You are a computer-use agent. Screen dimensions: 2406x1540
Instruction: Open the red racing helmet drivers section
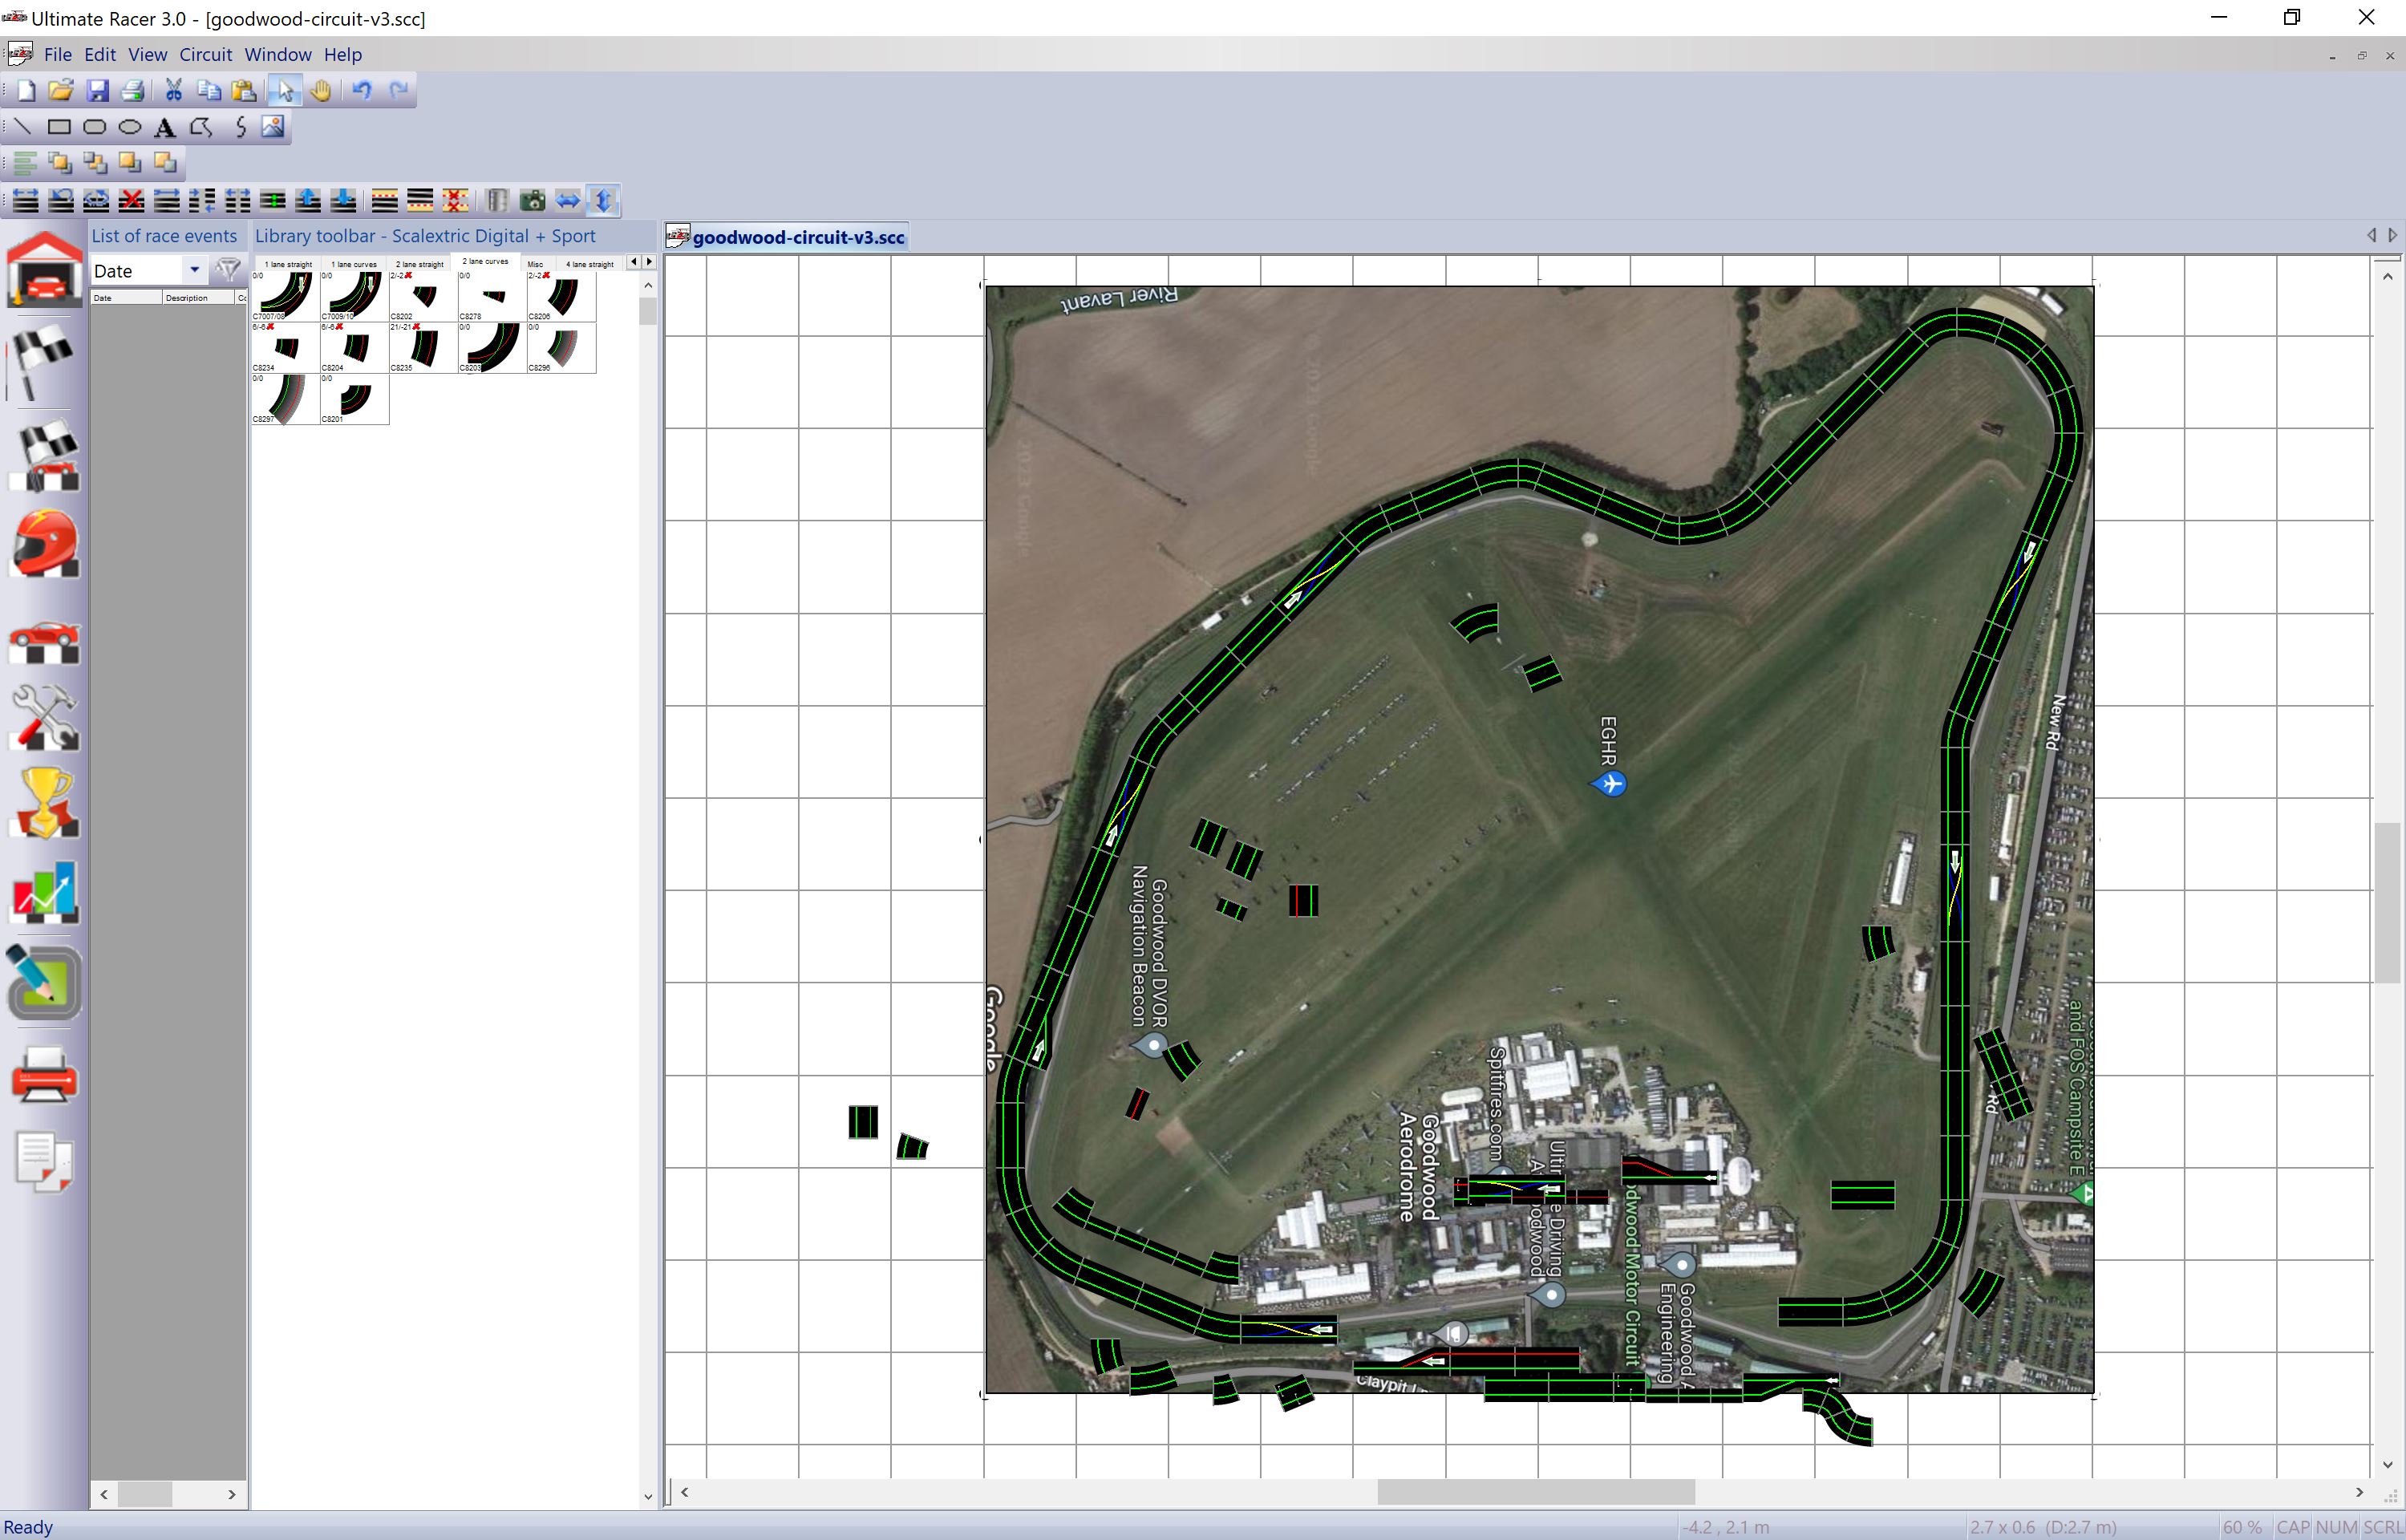tap(44, 545)
